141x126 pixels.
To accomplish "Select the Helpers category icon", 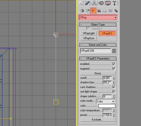I will pyautogui.click(x=105, y=11).
